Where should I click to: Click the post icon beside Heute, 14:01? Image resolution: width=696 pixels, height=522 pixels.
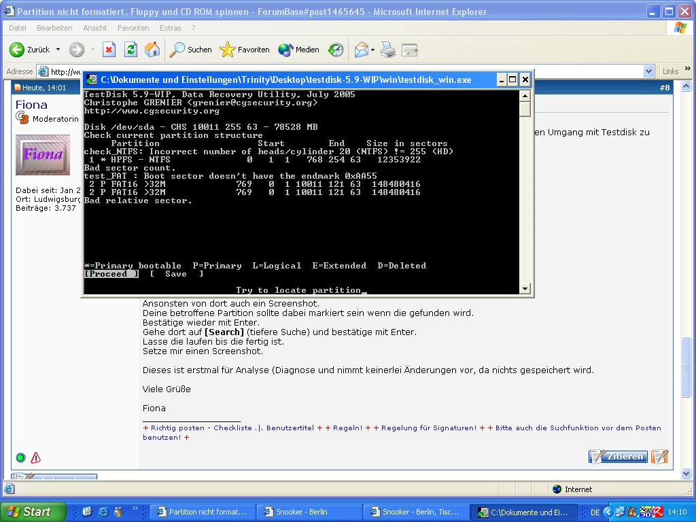pyautogui.click(x=17, y=88)
